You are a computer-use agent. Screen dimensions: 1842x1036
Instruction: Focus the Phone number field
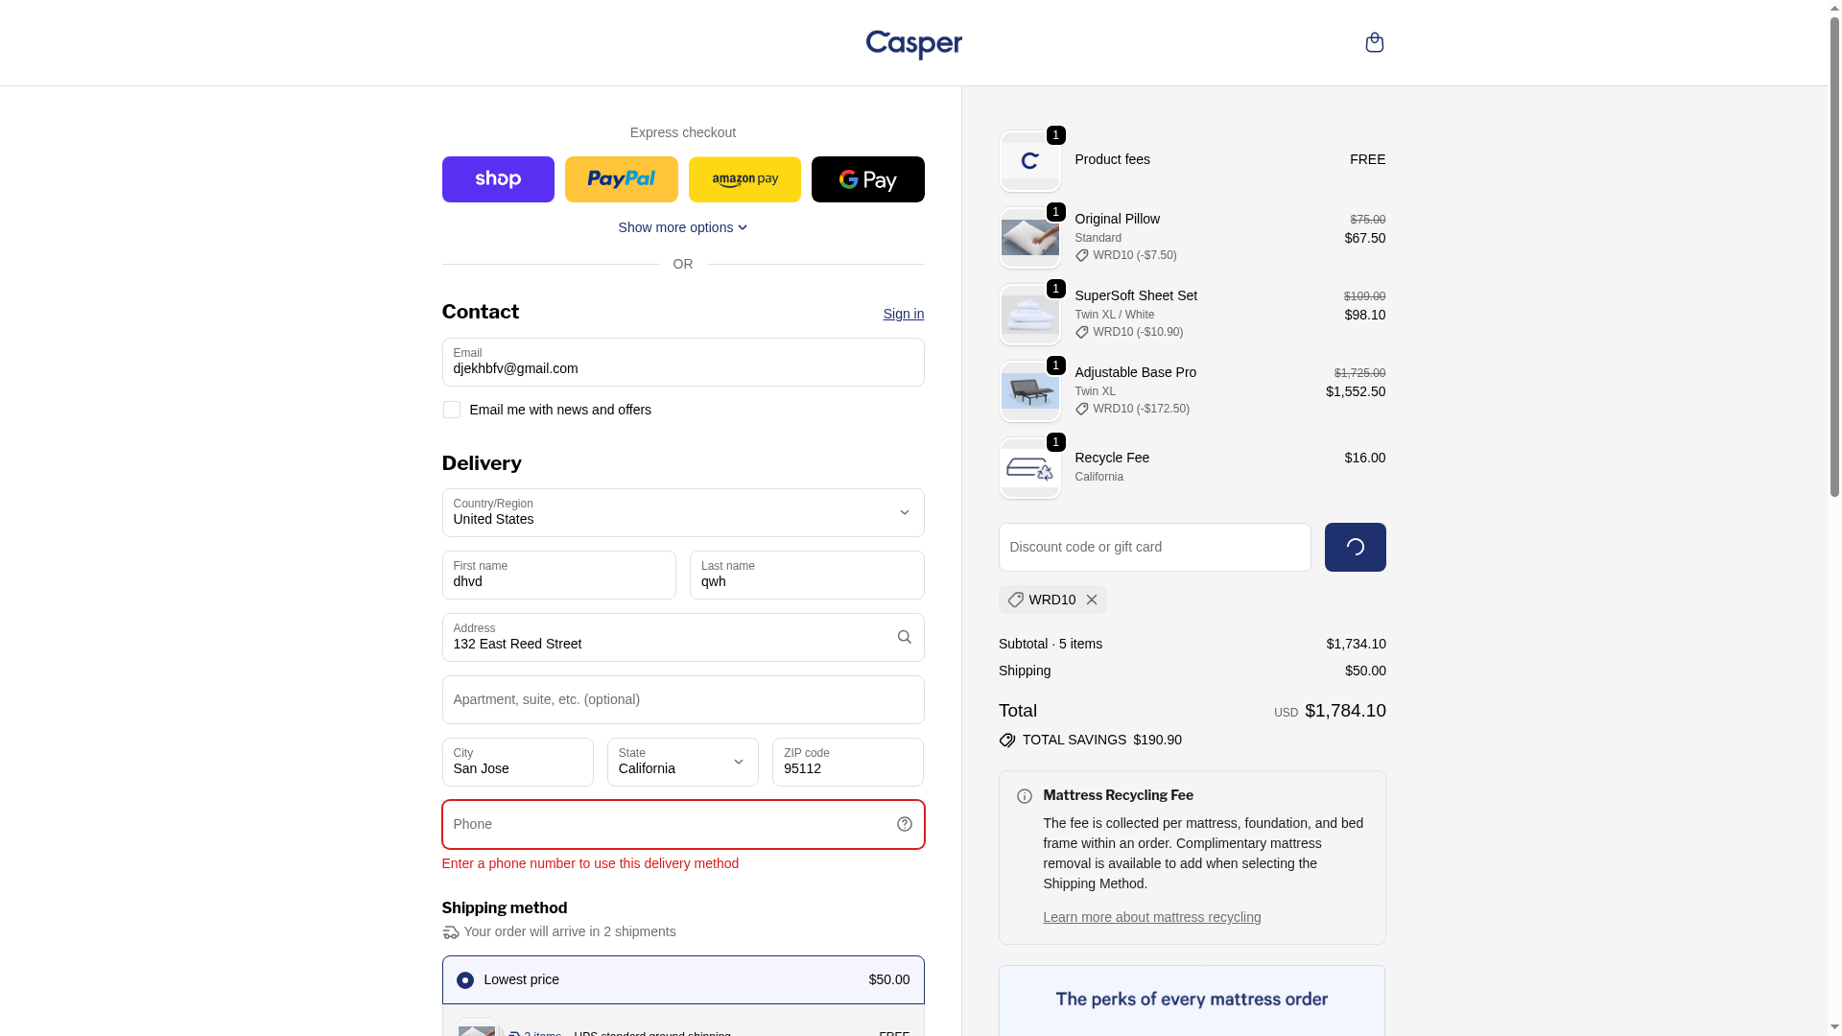coord(667,824)
